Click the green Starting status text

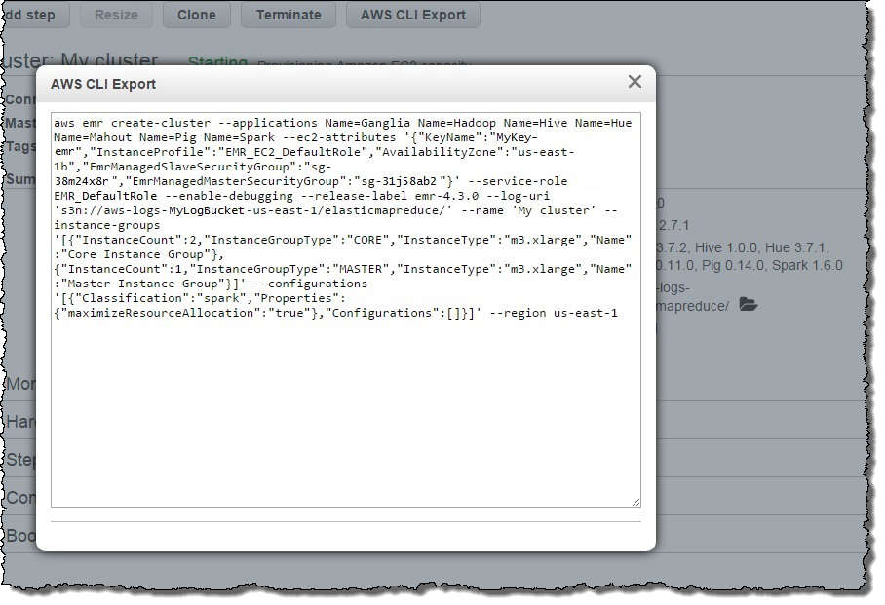(217, 62)
